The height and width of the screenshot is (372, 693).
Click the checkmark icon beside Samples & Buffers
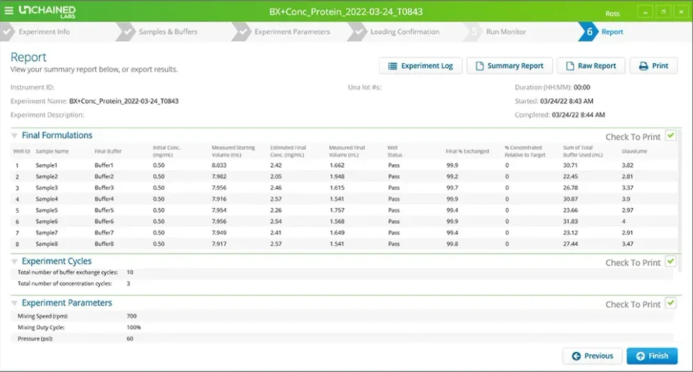125,32
